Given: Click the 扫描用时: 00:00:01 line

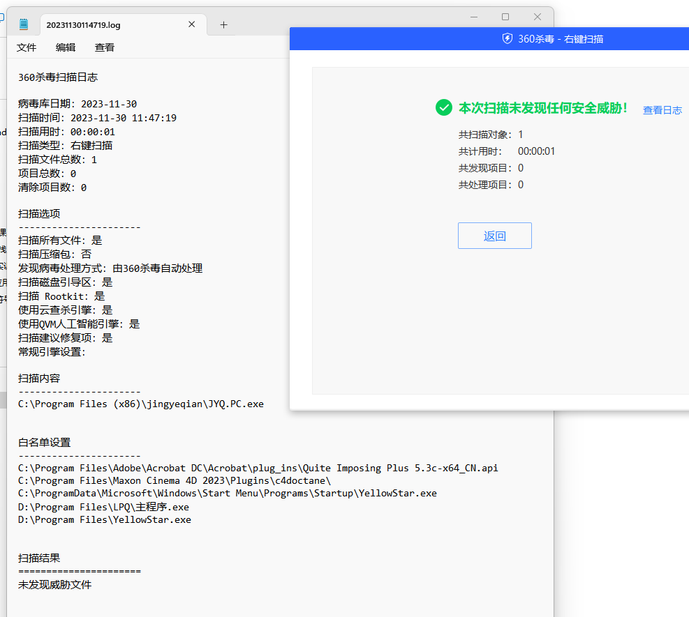Looking at the screenshot, I should pos(66,132).
